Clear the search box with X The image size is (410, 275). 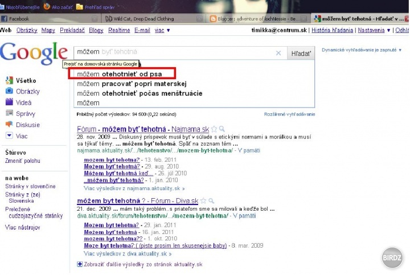[x=278, y=53]
